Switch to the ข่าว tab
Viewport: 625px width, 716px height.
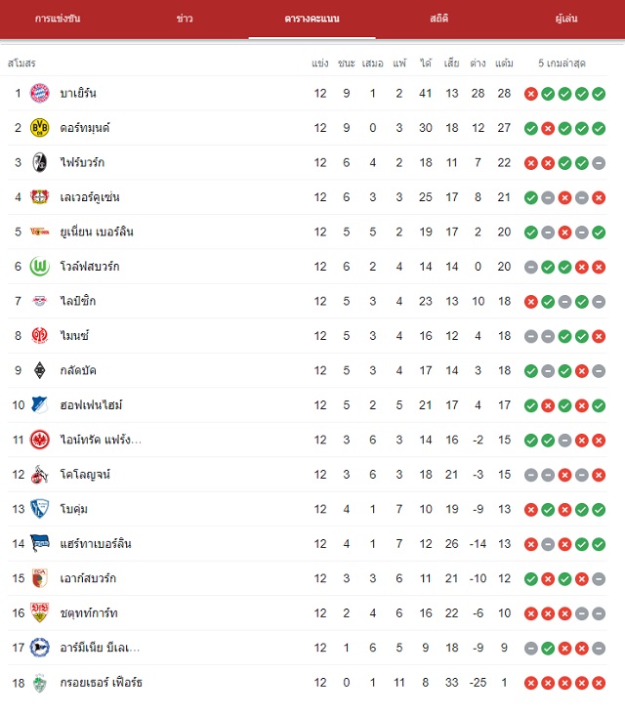[185, 19]
